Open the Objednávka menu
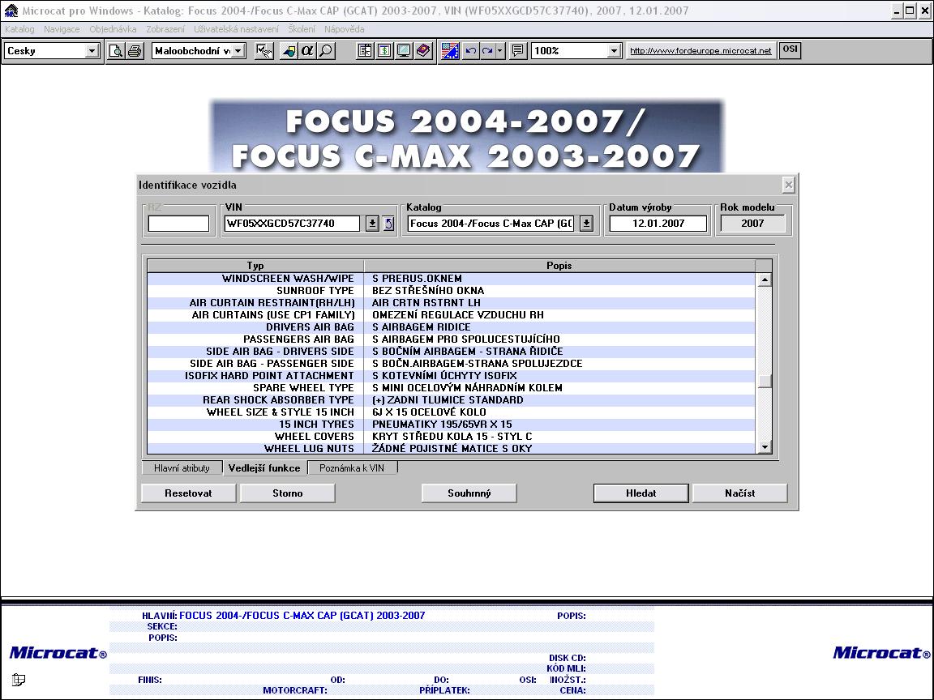Image resolution: width=934 pixels, height=700 pixels. 113,29
